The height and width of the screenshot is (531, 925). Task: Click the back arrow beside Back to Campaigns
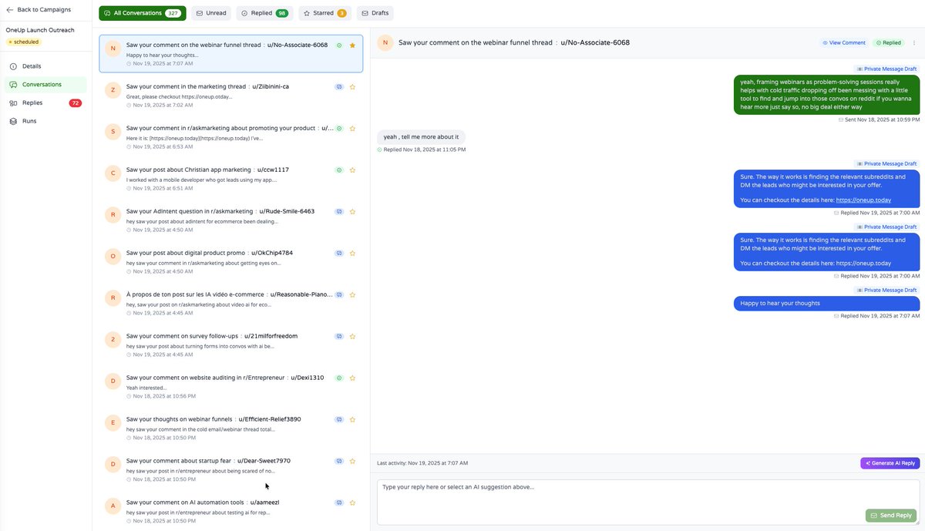click(x=10, y=10)
